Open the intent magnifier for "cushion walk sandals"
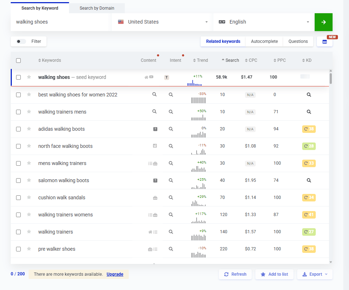Viewport: 349px width, 290px height. [171, 197]
